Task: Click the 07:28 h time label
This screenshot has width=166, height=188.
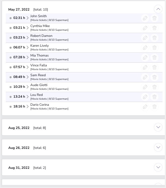Action: 19,57
